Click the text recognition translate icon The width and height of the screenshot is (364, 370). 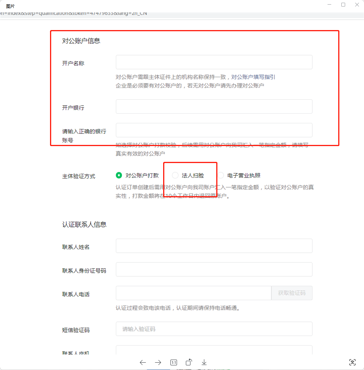pyautogui.click(x=352, y=362)
